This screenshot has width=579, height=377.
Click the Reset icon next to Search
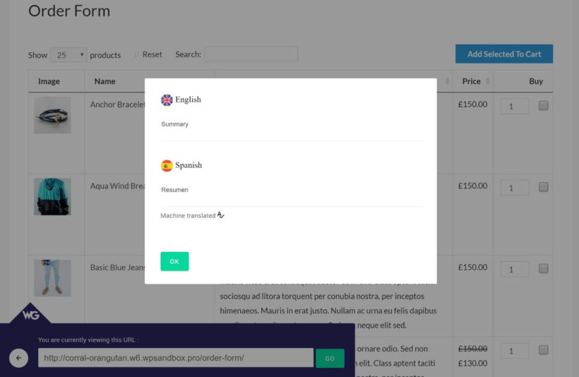click(137, 54)
